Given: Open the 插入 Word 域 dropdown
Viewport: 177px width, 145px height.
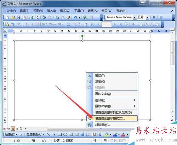Looking at the screenshot, I should pos(53,24).
